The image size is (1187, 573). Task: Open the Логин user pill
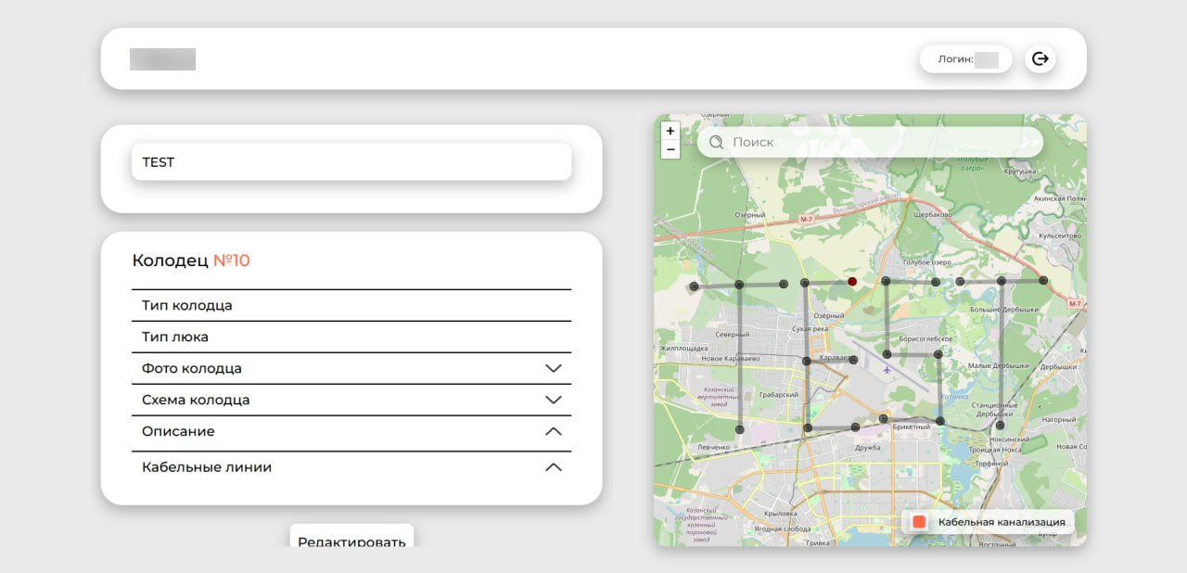(965, 59)
